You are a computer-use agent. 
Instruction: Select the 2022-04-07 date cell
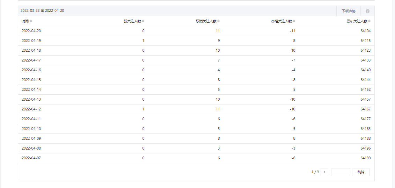pyautogui.click(x=31, y=158)
